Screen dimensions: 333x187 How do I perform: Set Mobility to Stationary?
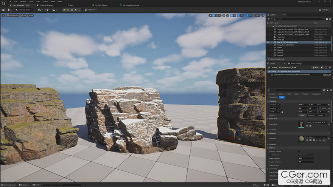tap(311, 115)
